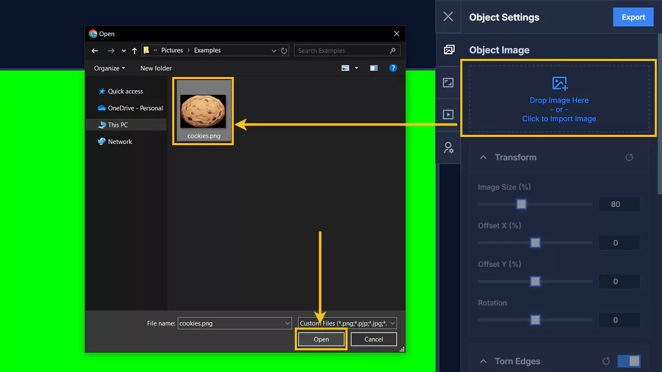Collapse the Transform section
The height and width of the screenshot is (372, 662).
pos(483,157)
